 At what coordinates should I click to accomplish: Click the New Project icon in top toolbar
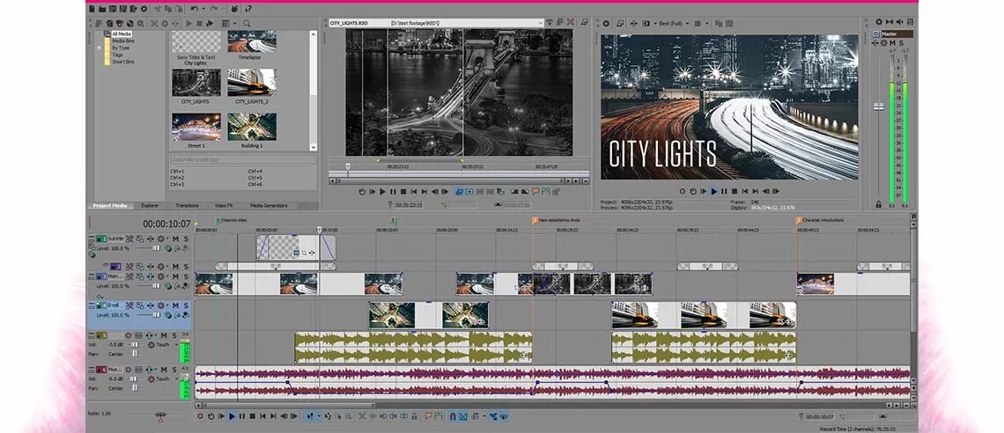coord(92,9)
